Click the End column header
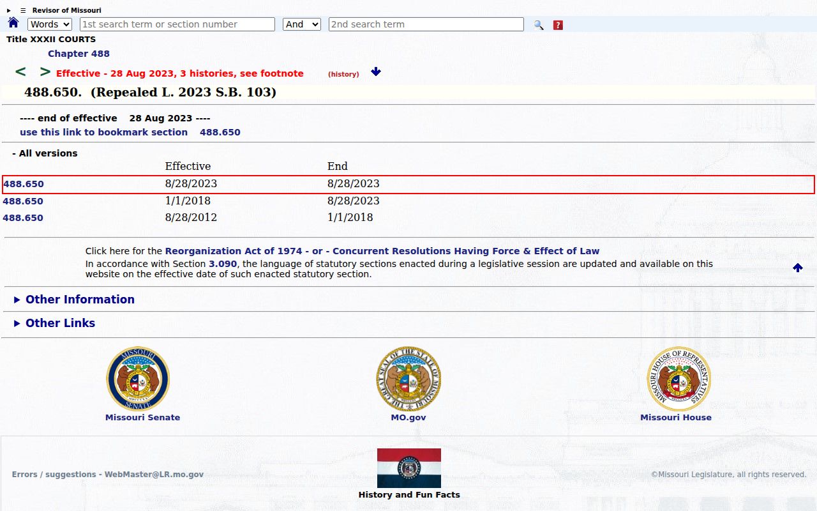The height and width of the screenshot is (511, 817). click(338, 166)
